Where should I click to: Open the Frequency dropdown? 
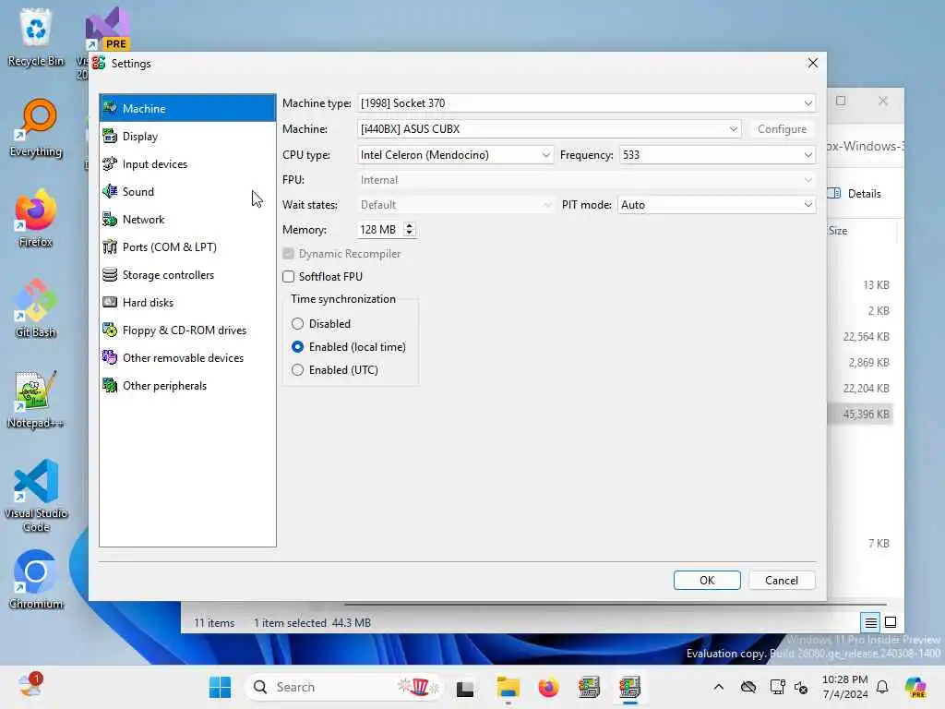coord(717,155)
